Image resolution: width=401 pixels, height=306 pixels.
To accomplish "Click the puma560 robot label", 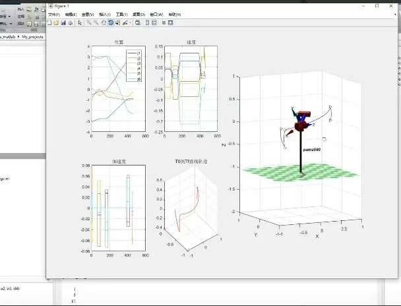I will 311,150.
